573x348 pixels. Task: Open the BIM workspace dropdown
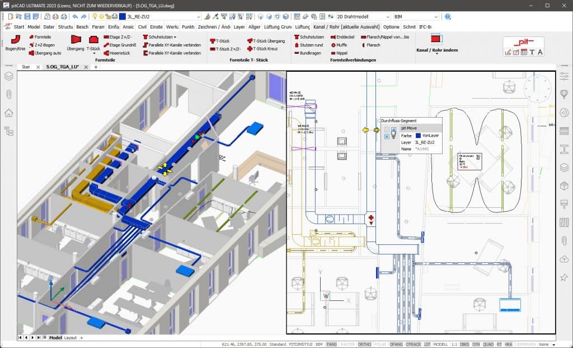pyautogui.click(x=435, y=16)
